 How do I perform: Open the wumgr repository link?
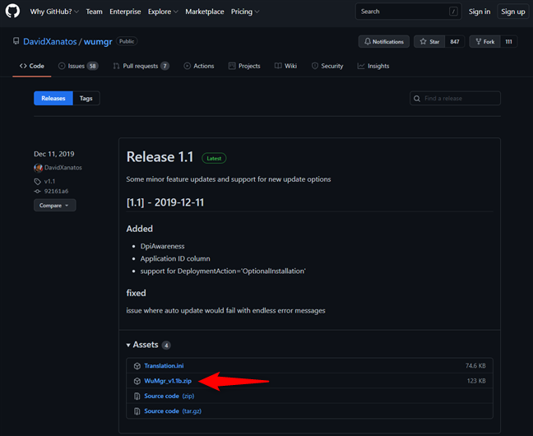click(x=98, y=41)
